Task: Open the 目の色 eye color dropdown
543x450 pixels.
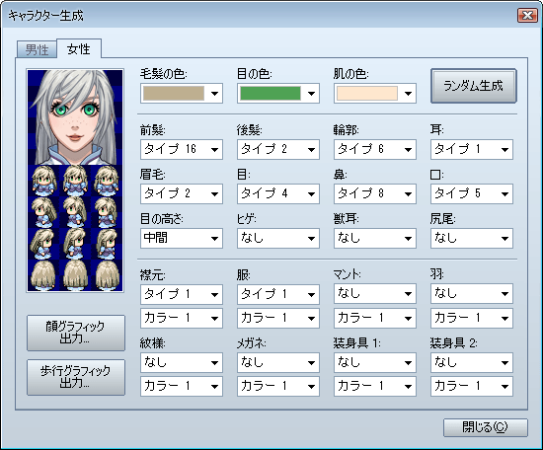Action: pos(278,93)
